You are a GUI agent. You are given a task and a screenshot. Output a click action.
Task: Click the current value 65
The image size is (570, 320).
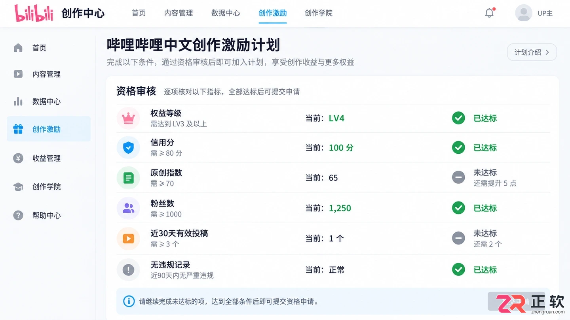333,178
